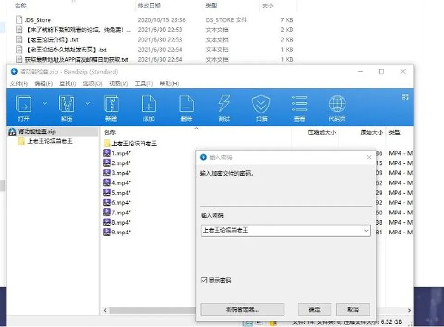The image size is (444, 327).
Task: Click the 打开 (Open) toolbar icon
Action: point(24,104)
